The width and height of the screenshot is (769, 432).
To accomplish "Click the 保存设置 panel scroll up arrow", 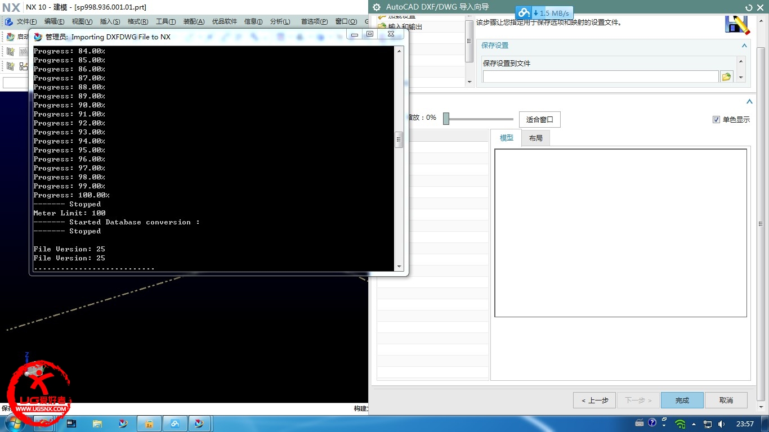I will [x=741, y=61].
